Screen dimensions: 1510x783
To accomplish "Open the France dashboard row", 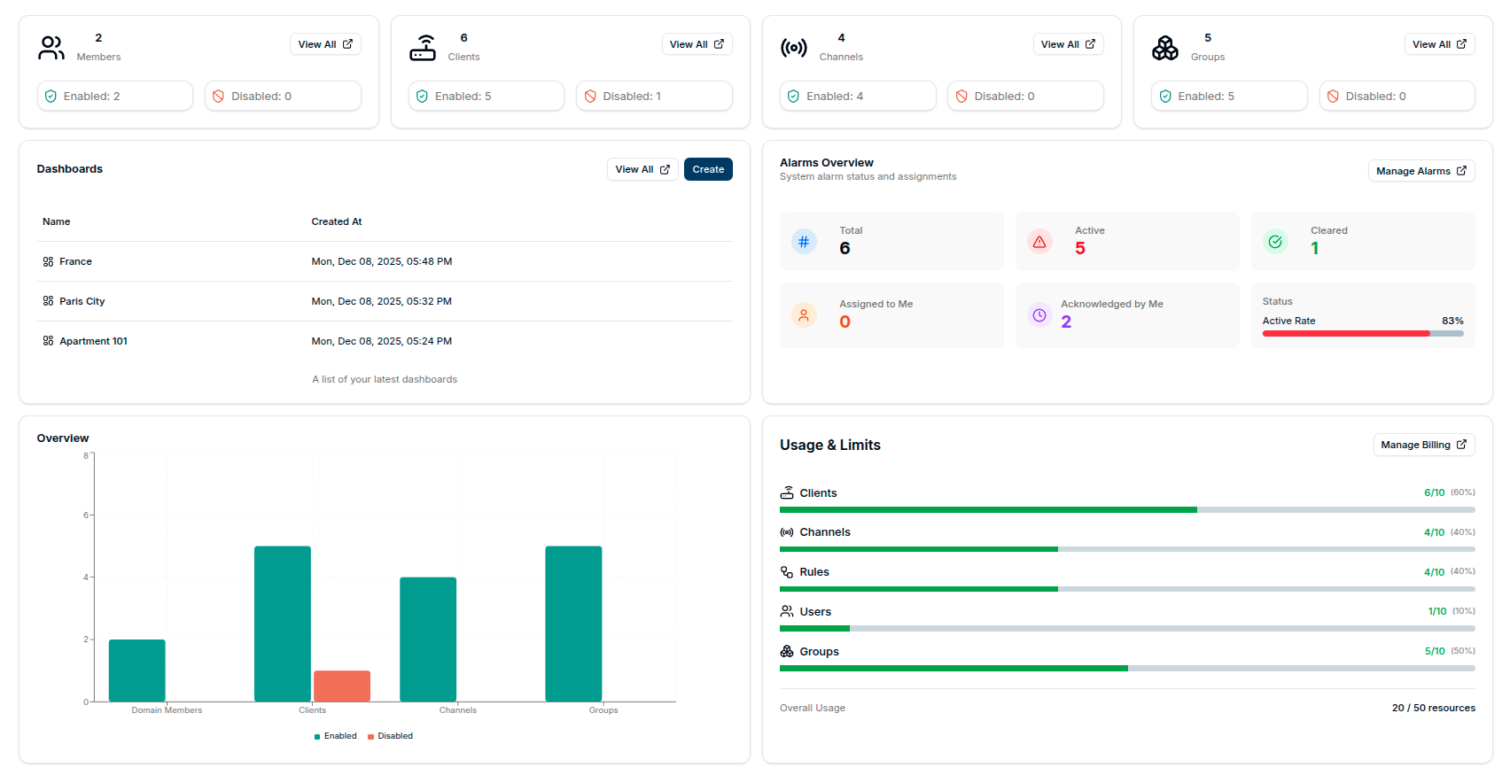I will 75,261.
